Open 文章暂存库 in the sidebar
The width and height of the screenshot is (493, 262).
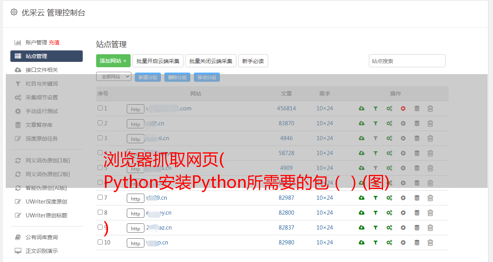[x=39, y=125]
